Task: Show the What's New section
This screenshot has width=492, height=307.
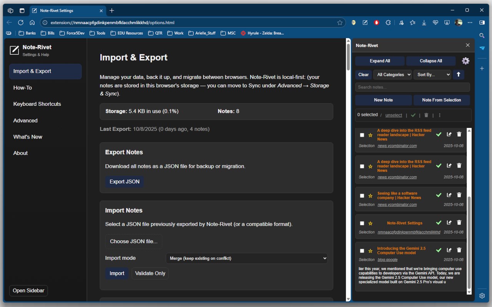Action: pos(45,137)
